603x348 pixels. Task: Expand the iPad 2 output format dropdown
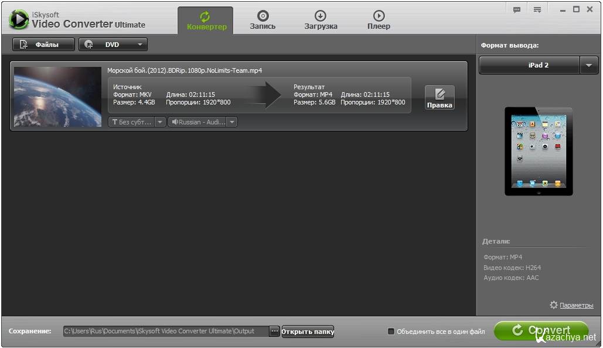coord(589,66)
